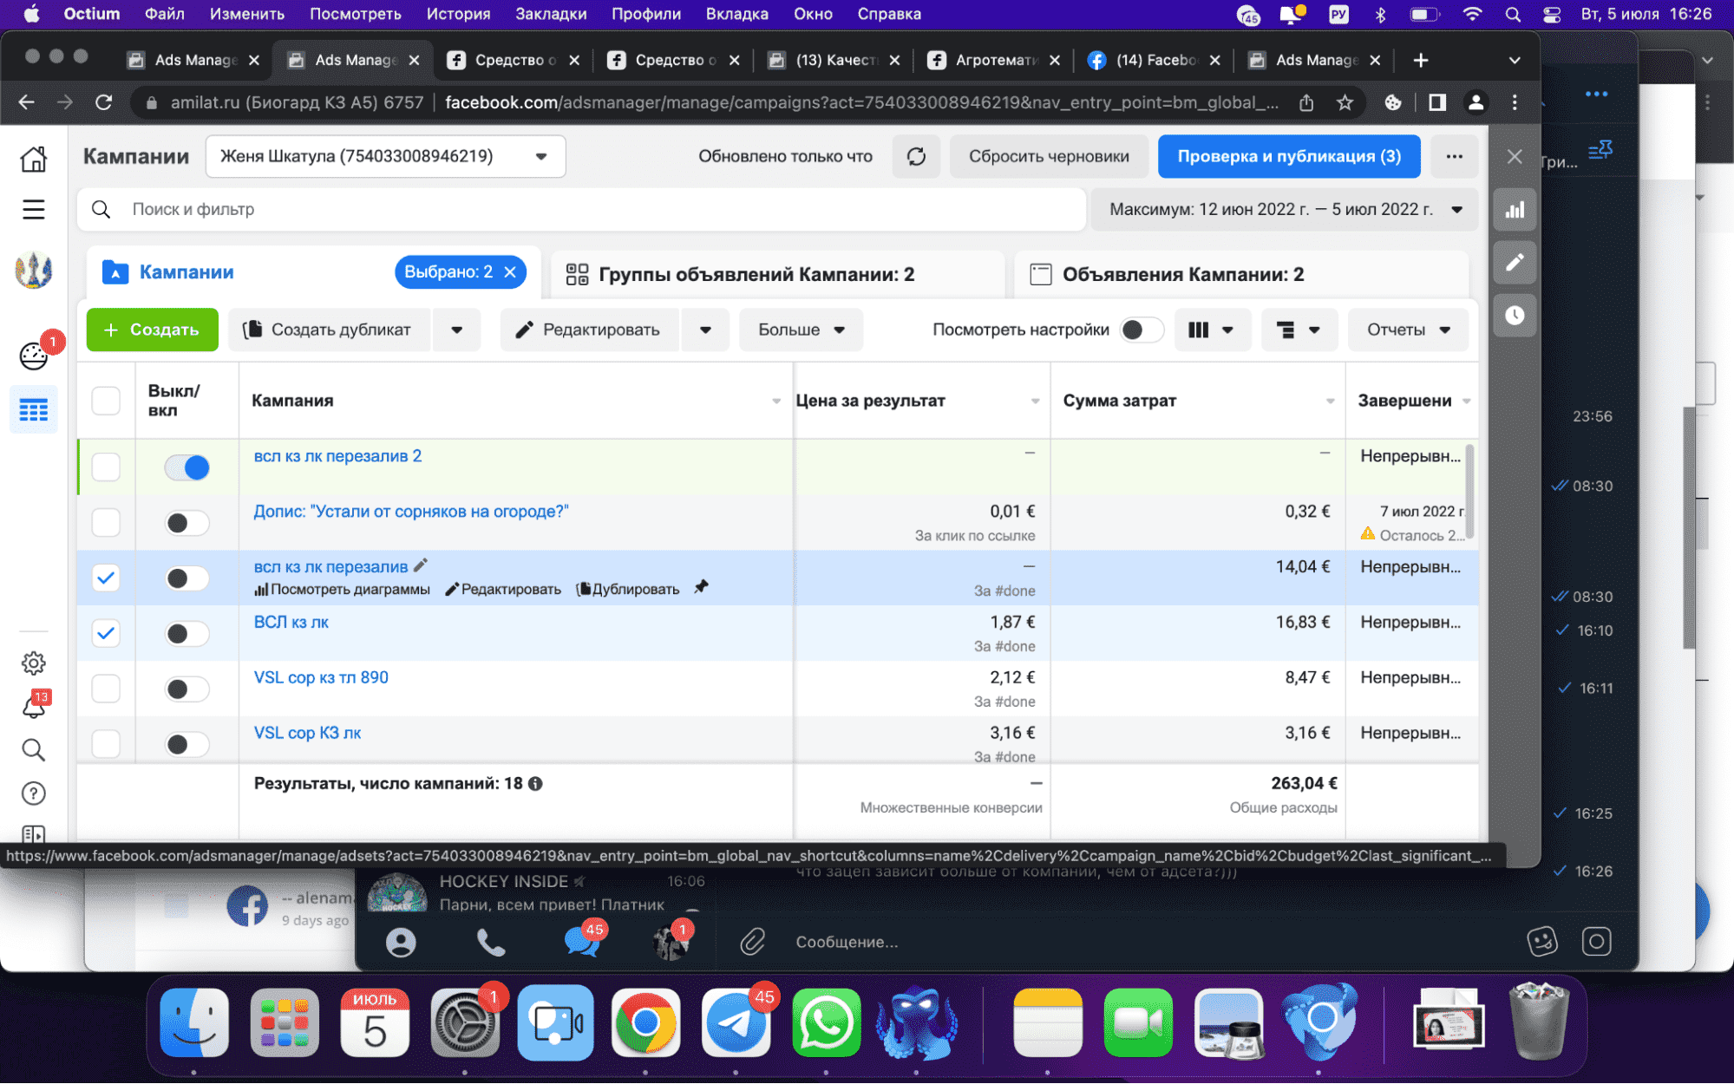Open the edit pencil icon on right rail
This screenshot has height=1084, width=1734.
pos(1515,263)
